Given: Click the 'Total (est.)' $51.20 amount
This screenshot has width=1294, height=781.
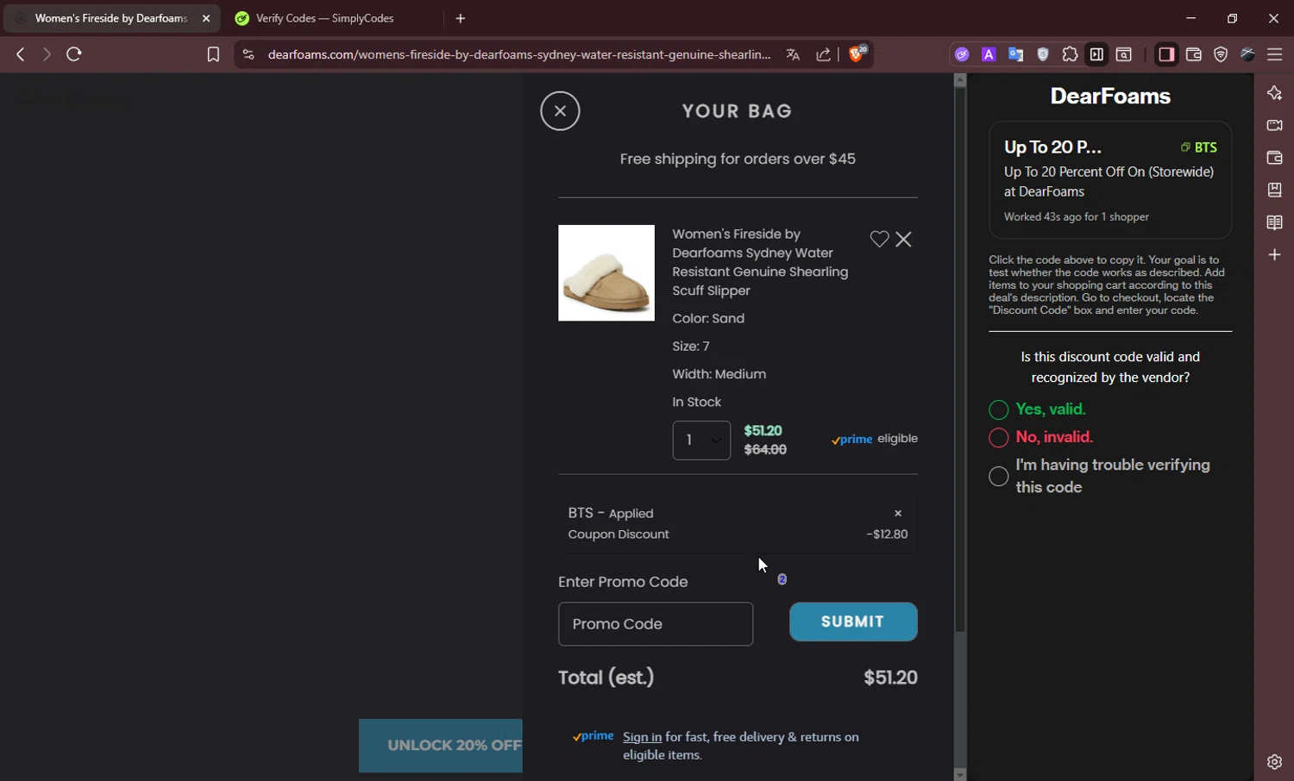Looking at the screenshot, I should coord(890,678).
